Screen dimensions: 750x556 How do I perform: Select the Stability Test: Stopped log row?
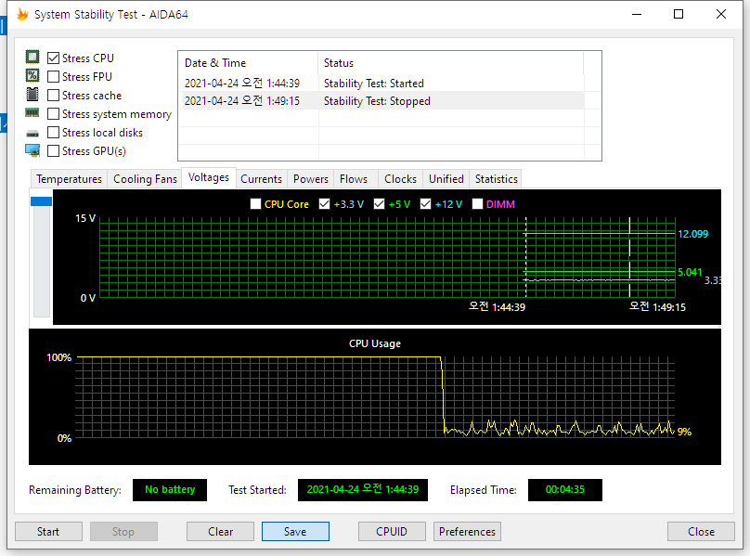tap(381, 101)
